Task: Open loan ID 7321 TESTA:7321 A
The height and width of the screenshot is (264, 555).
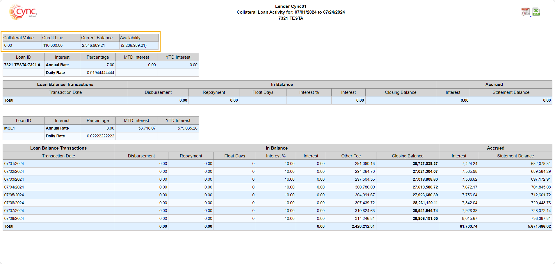Action: 22,65
